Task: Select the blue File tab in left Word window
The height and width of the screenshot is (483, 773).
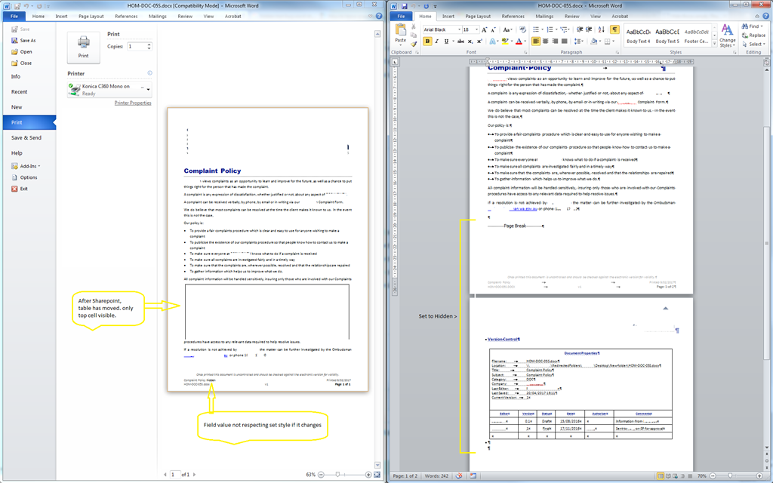Action: point(14,17)
